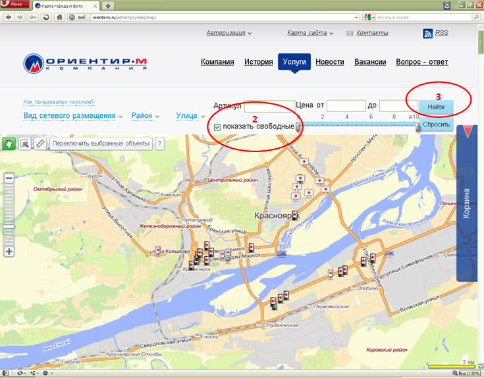The image size is (484, 378).
Task: Open a new browser tab with plus button
Action: (109, 5)
